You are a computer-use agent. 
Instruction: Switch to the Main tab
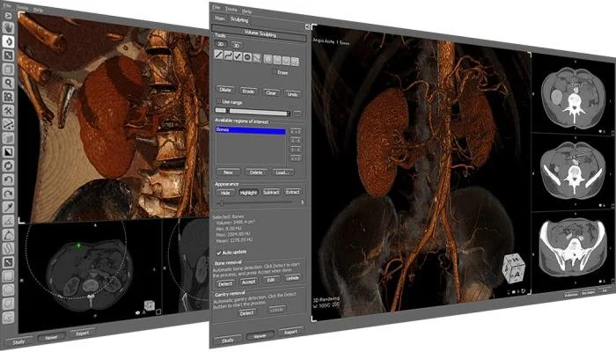click(x=220, y=18)
